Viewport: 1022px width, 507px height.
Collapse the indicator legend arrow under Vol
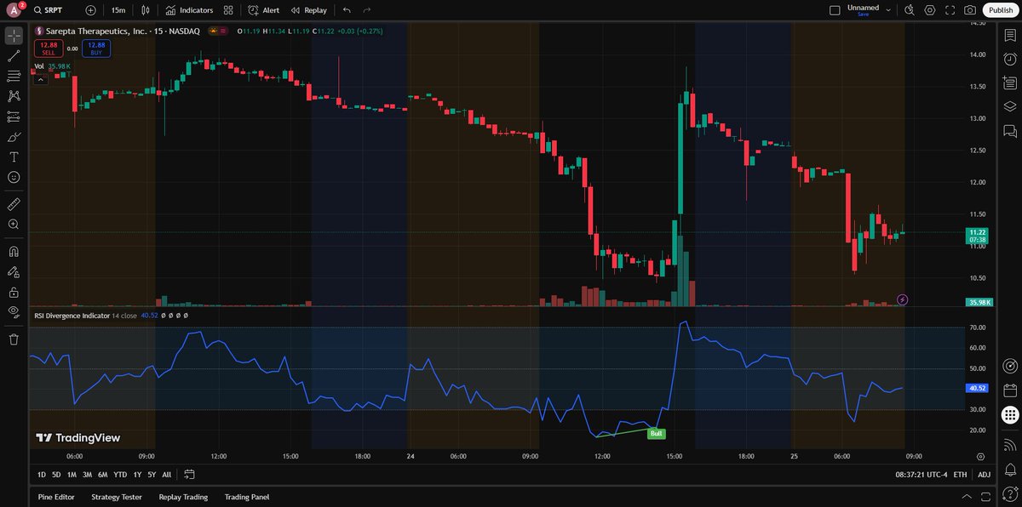(40, 78)
